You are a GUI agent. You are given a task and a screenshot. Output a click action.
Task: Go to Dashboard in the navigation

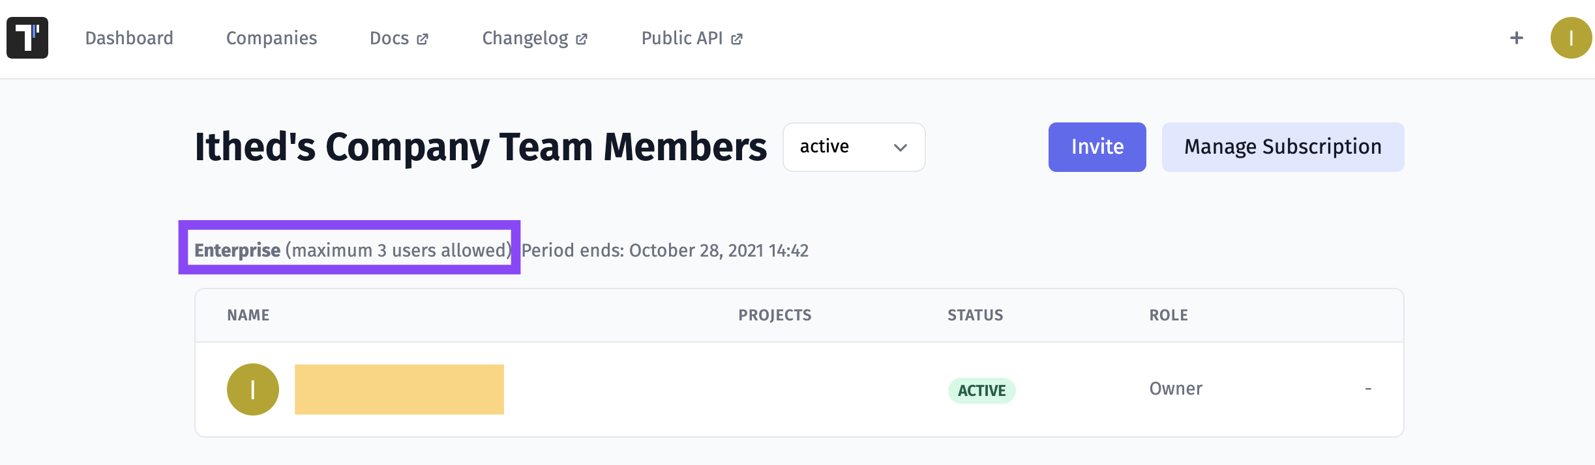point(129,38)
